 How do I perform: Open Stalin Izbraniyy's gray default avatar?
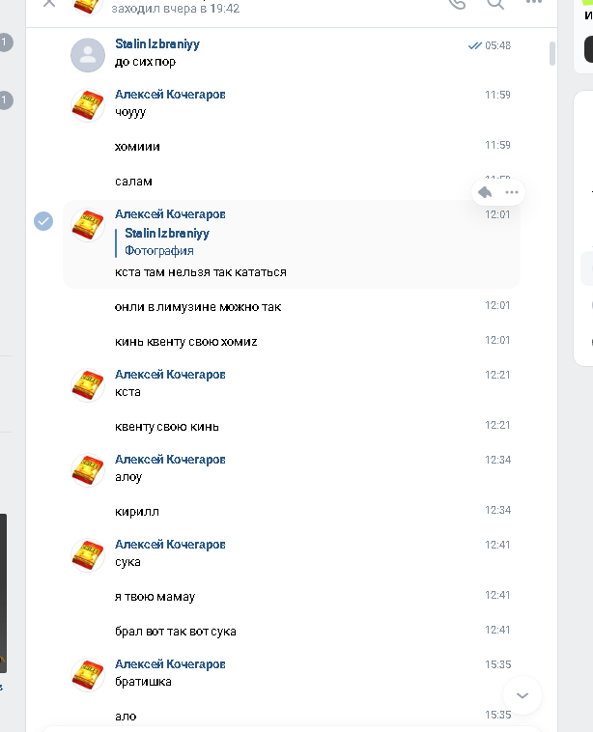[88, 55]
